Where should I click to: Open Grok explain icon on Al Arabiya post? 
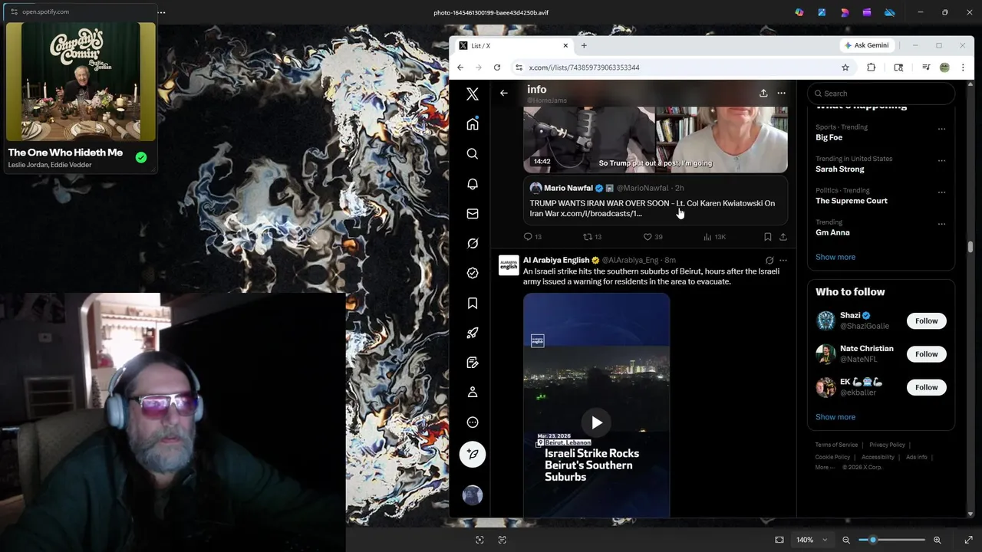click(769, 261)
